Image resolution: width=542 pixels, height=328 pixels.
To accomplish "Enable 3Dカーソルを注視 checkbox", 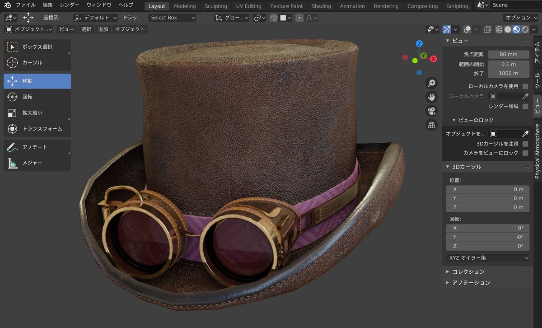I will click(x=525, y=144).
